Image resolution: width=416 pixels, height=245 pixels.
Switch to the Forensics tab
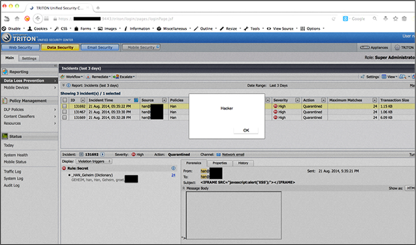tap(194, 163)
